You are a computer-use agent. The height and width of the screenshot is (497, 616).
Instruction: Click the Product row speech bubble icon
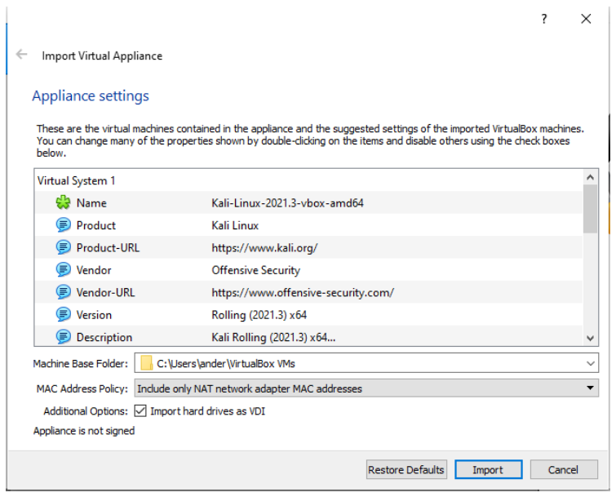point(63,225)
